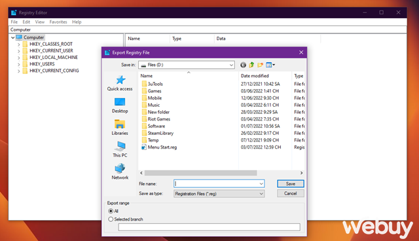This screenshot has width=419, height=241.
Task: Expand HKEY_CLASSES_ROOT in the registry tree
Action: point(19,45)
